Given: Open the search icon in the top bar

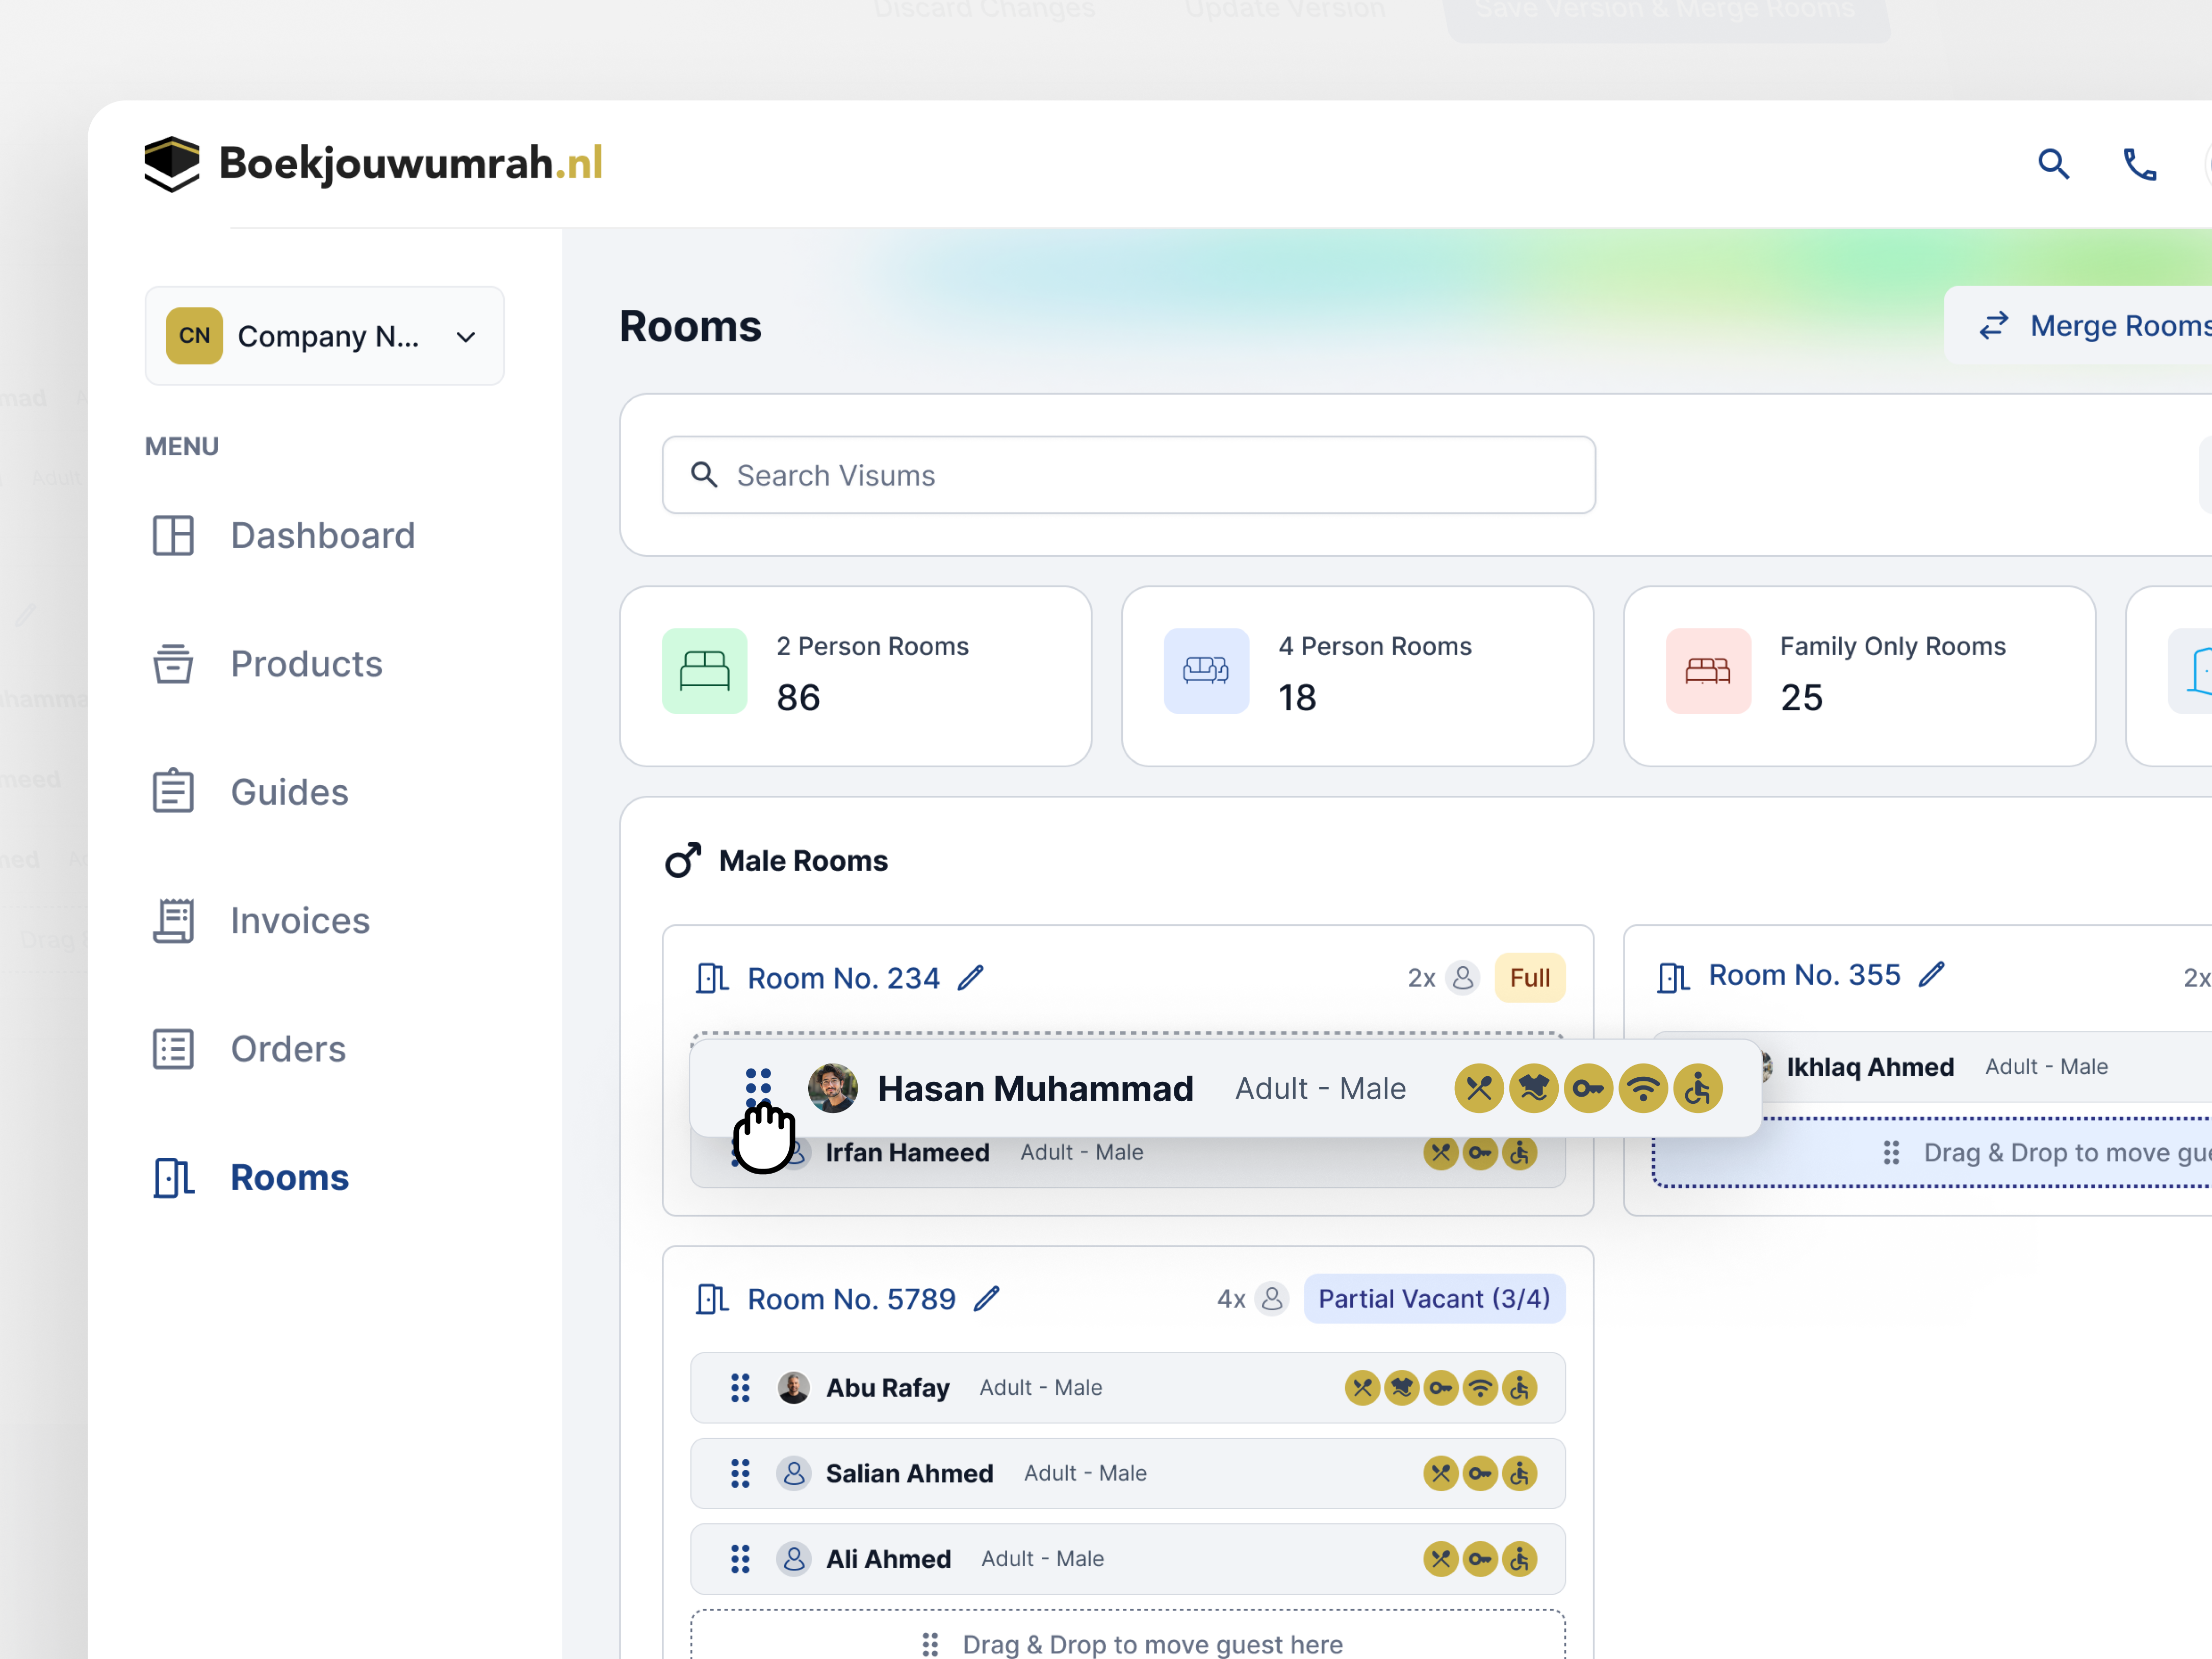Looking at the screenshot, I should tap(2054, 163).
